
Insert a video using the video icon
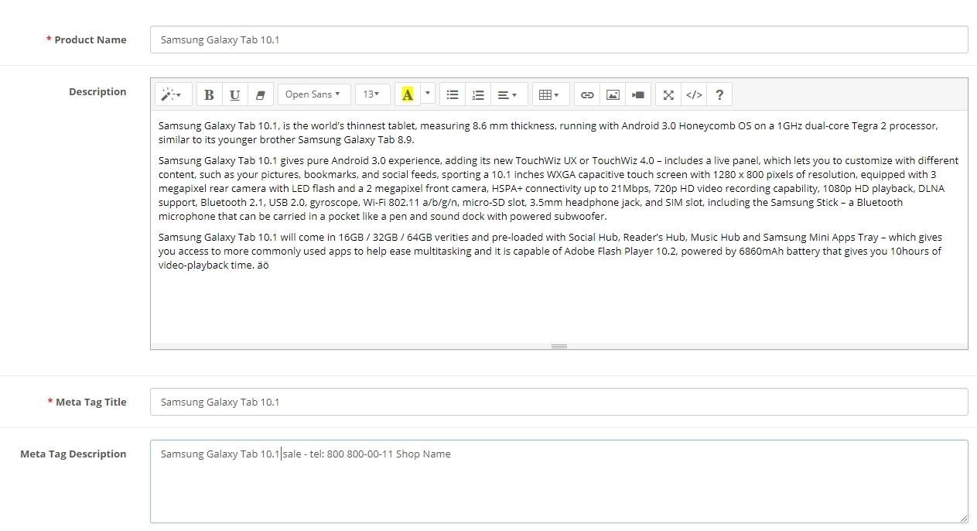coord(638,94)
